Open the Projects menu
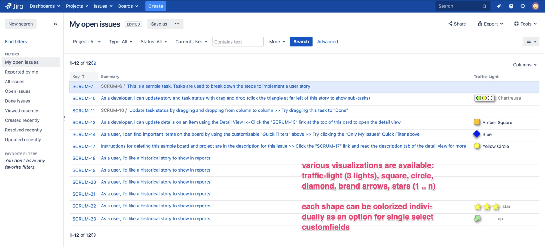Image resolution: width=545 pixels, height=247 pixels. pyautogui.click(x=77, y=6)
